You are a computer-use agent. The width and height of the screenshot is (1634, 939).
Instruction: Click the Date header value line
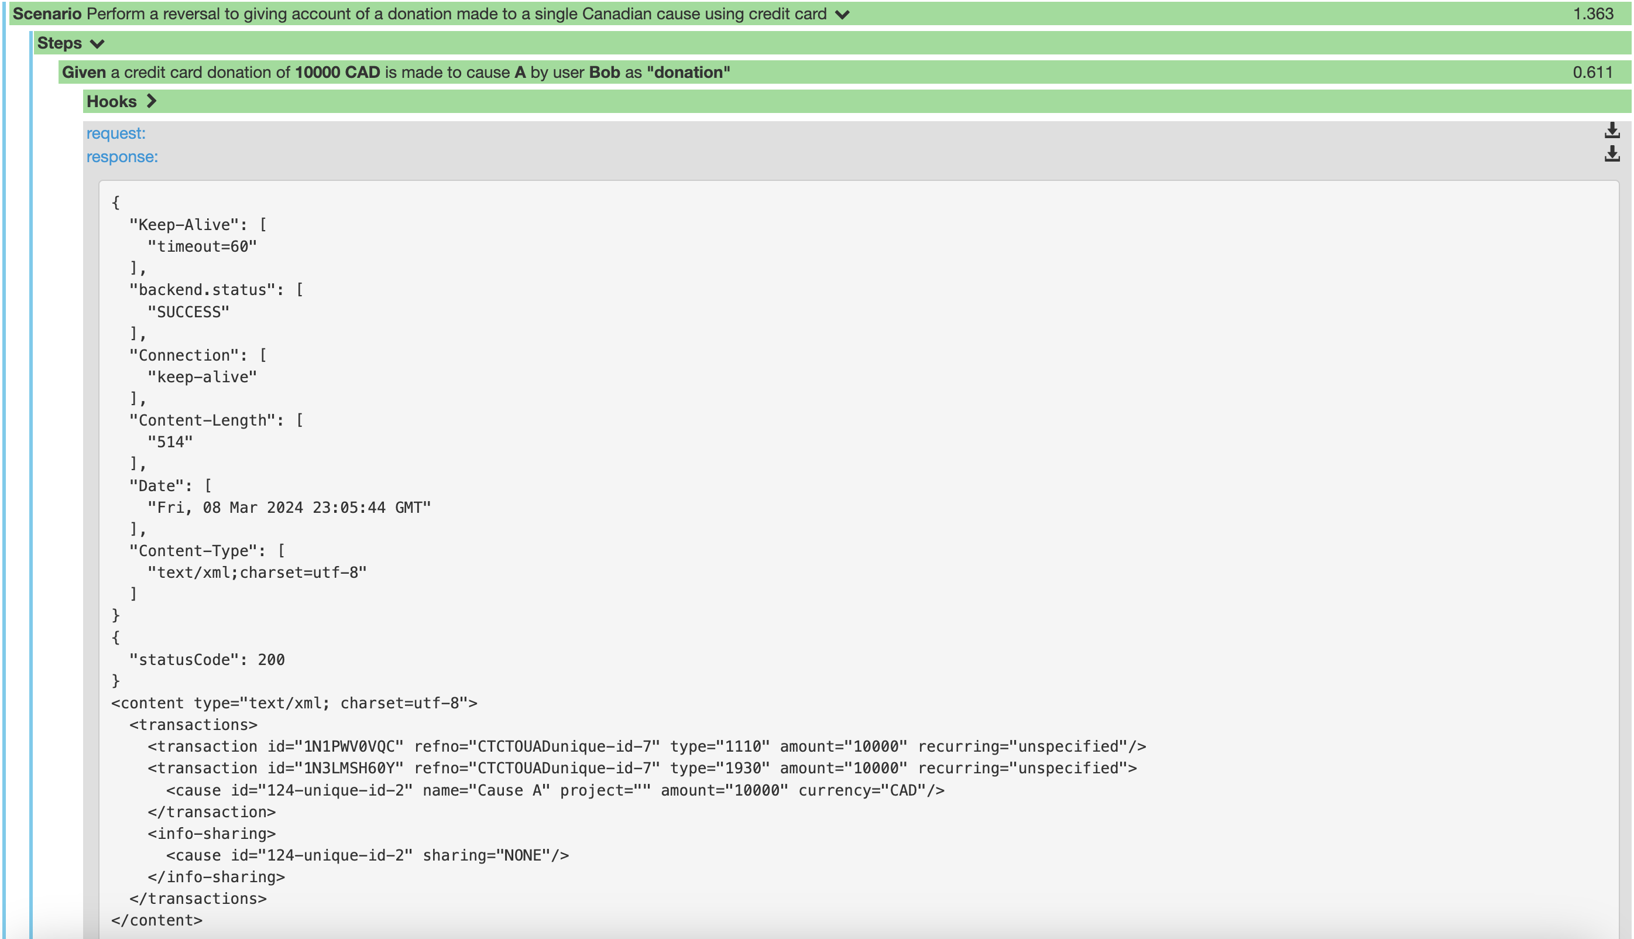point(289,508)
